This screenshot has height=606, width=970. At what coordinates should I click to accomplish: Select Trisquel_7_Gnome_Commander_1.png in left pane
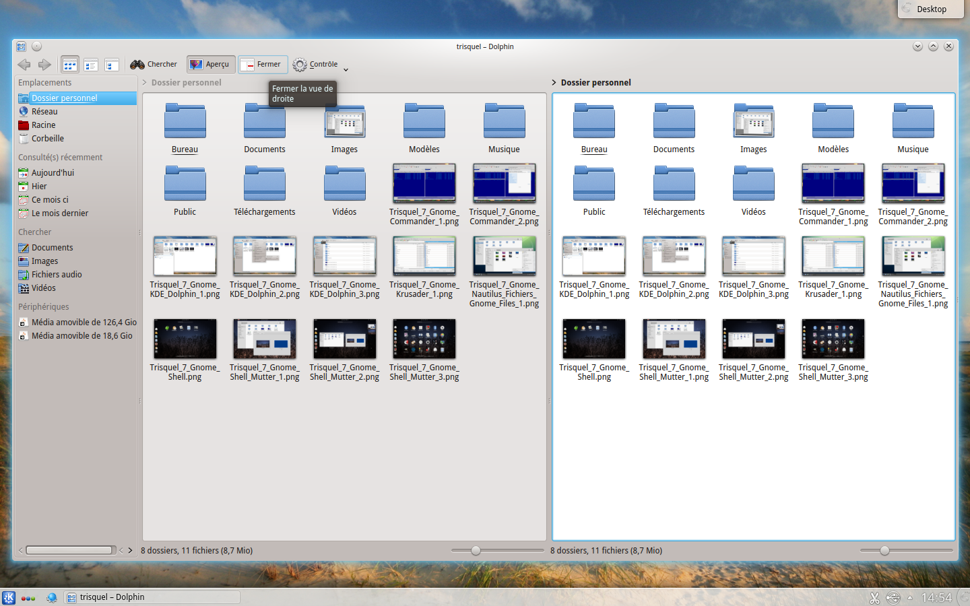[424, 195]
